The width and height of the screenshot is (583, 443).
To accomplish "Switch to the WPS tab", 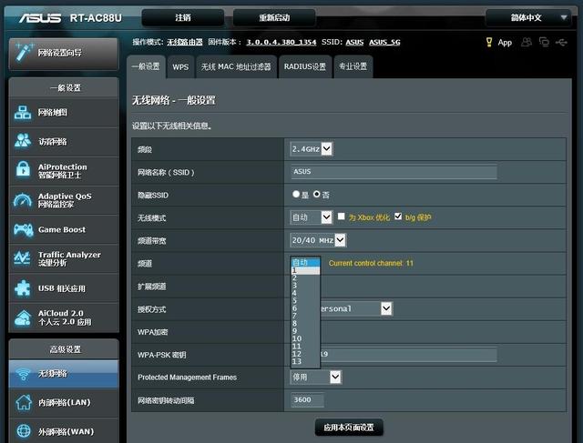I will 181,66.
